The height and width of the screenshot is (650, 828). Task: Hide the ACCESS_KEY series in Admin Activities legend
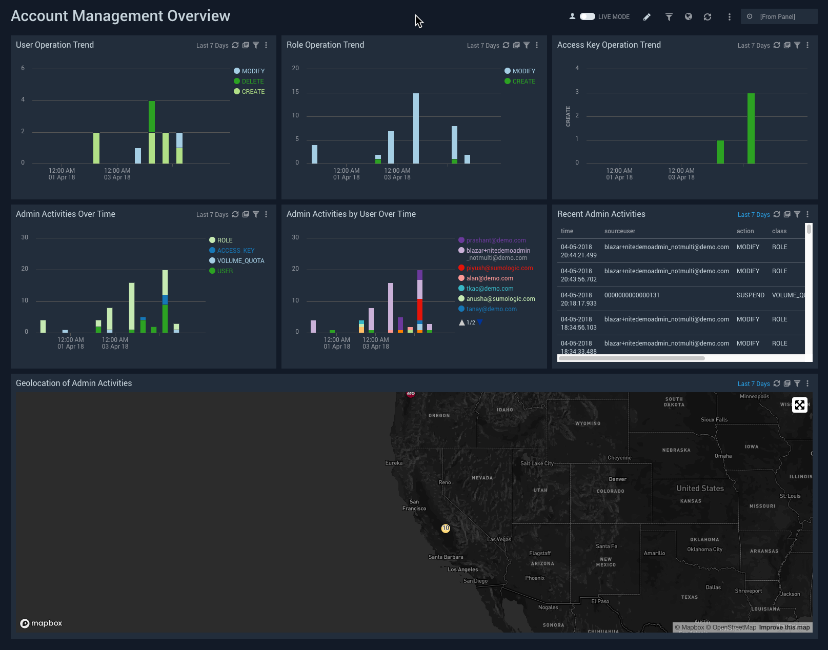click(x=235, y=251)
